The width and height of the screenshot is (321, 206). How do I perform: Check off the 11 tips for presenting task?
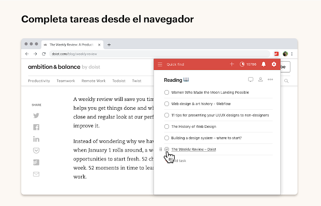coord(166,115)
